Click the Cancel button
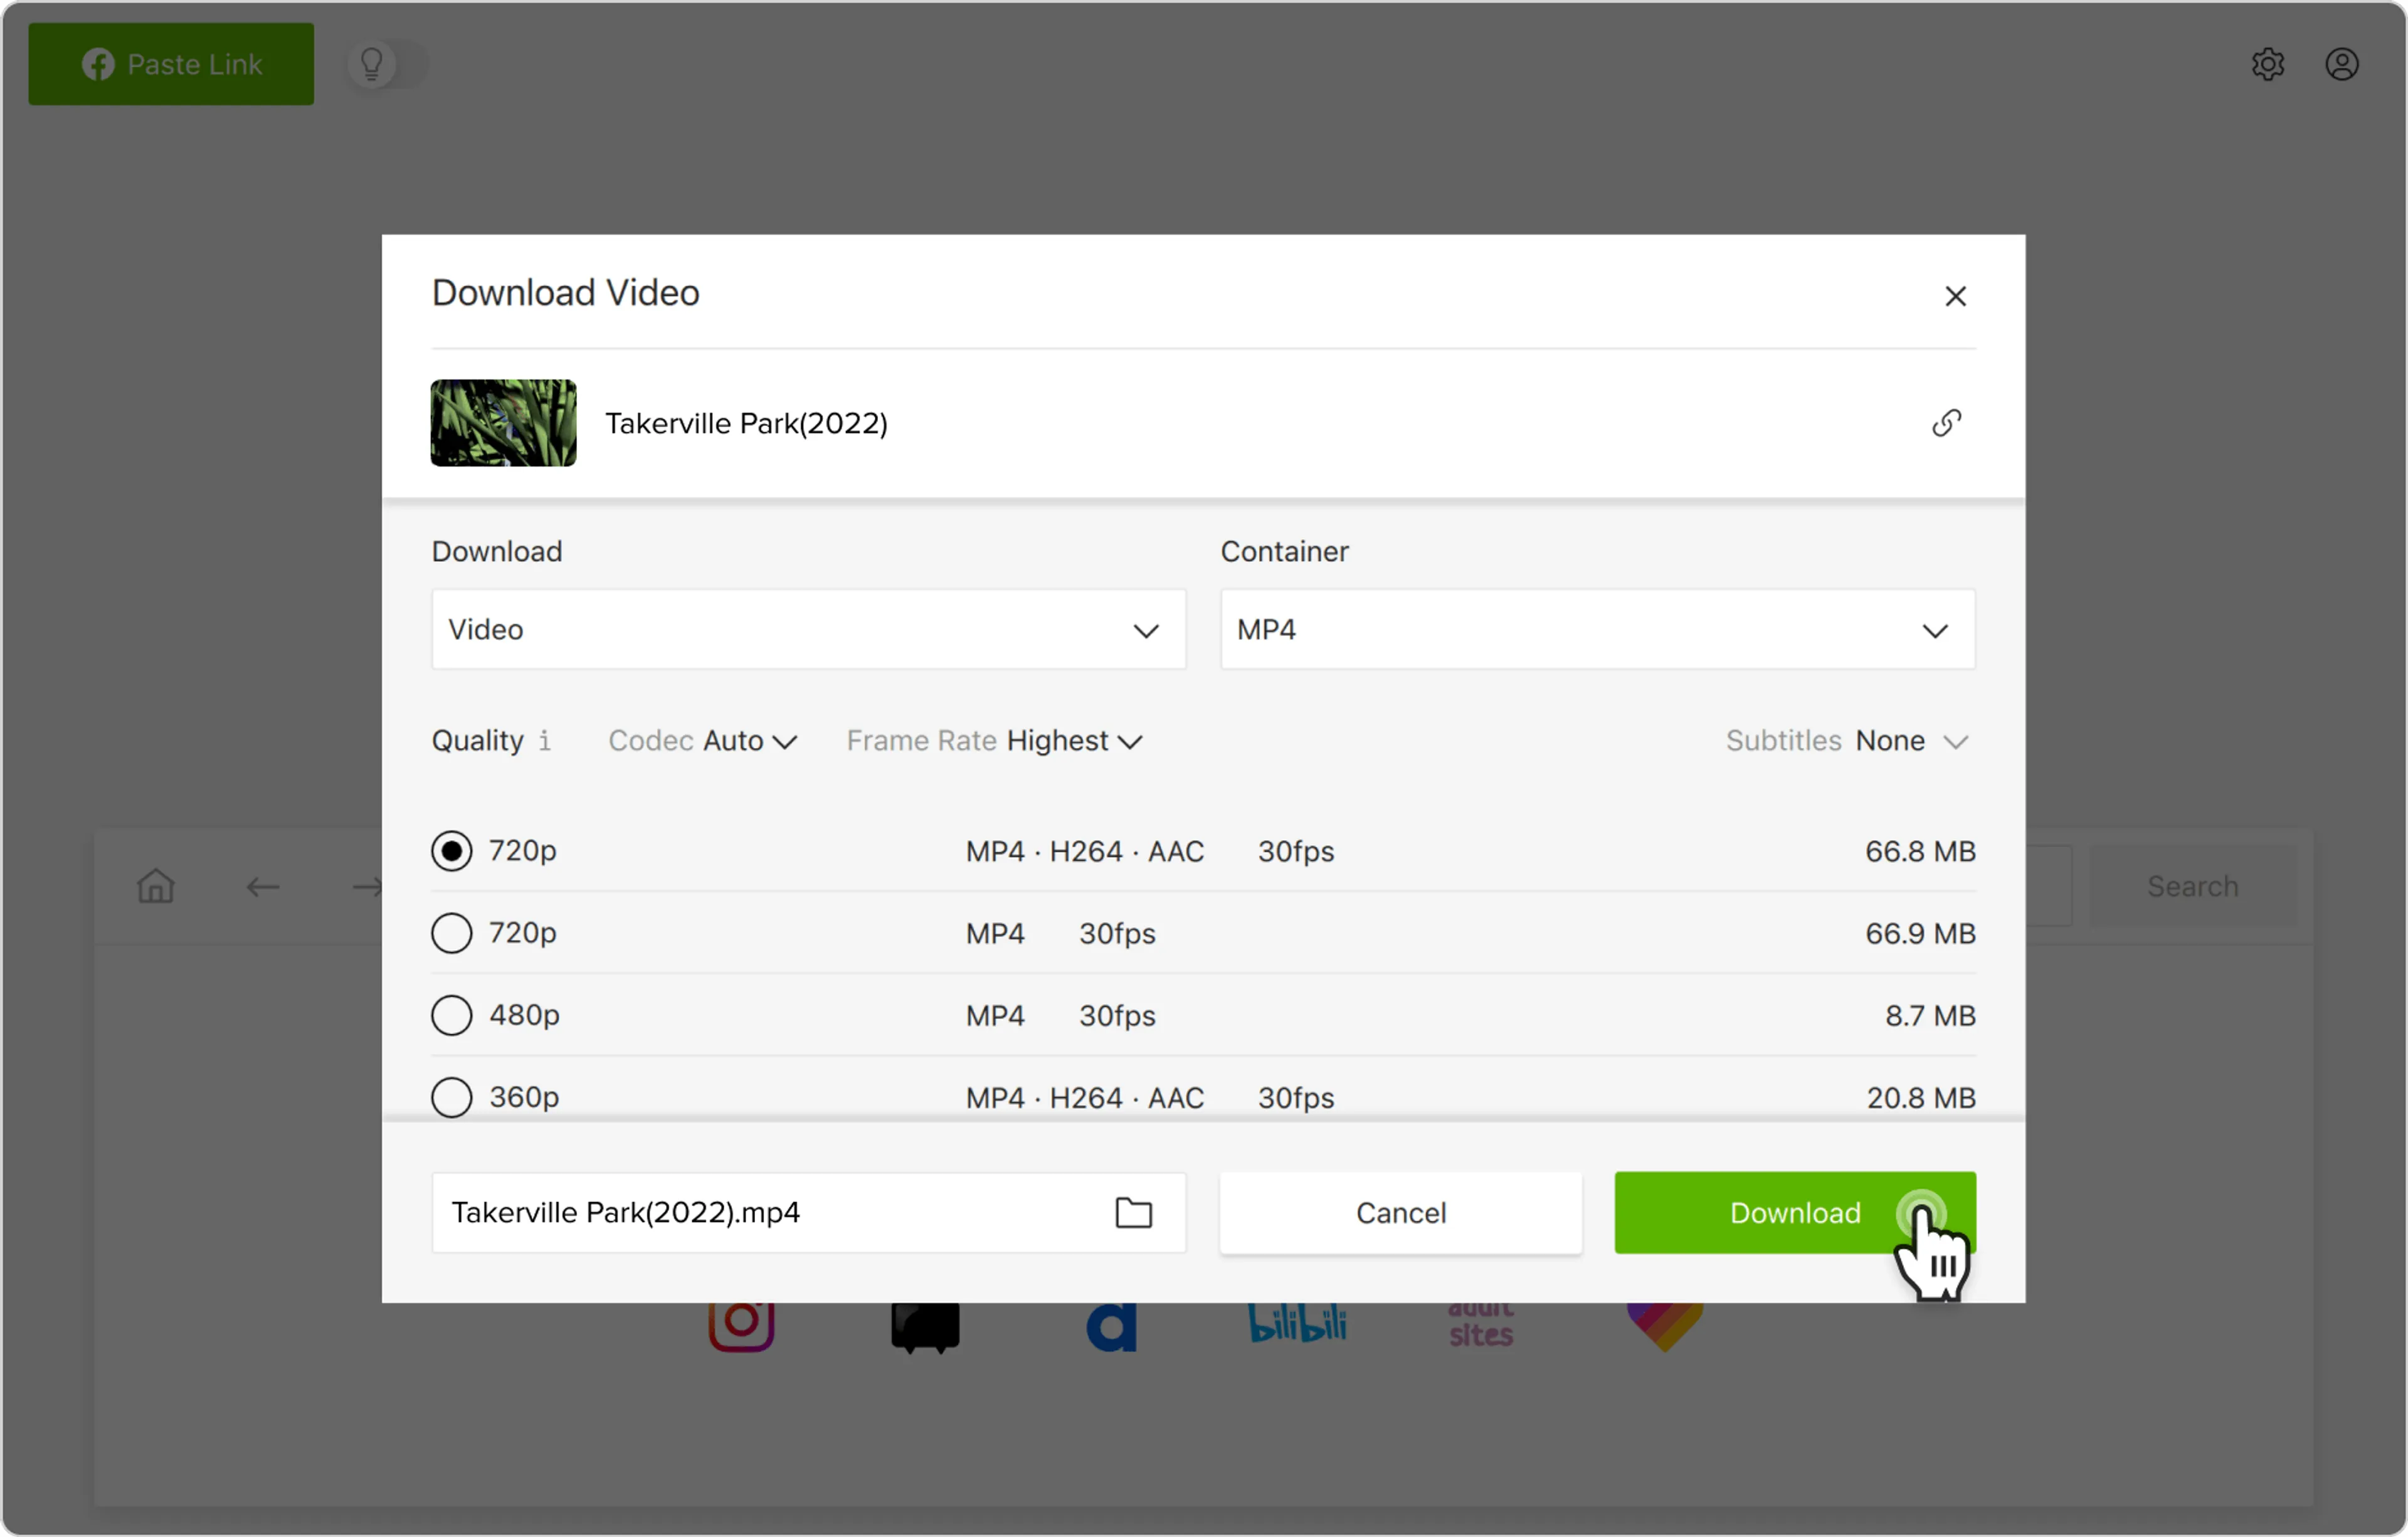The width and height of the screenshot is (2408, 1537). click(x=1400, y=1212)
